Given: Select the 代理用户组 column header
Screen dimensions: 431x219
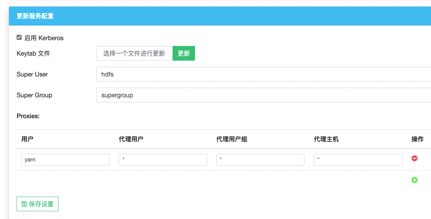Looking at the screenshot, I should pyautogui.click(x=232, y=139).
